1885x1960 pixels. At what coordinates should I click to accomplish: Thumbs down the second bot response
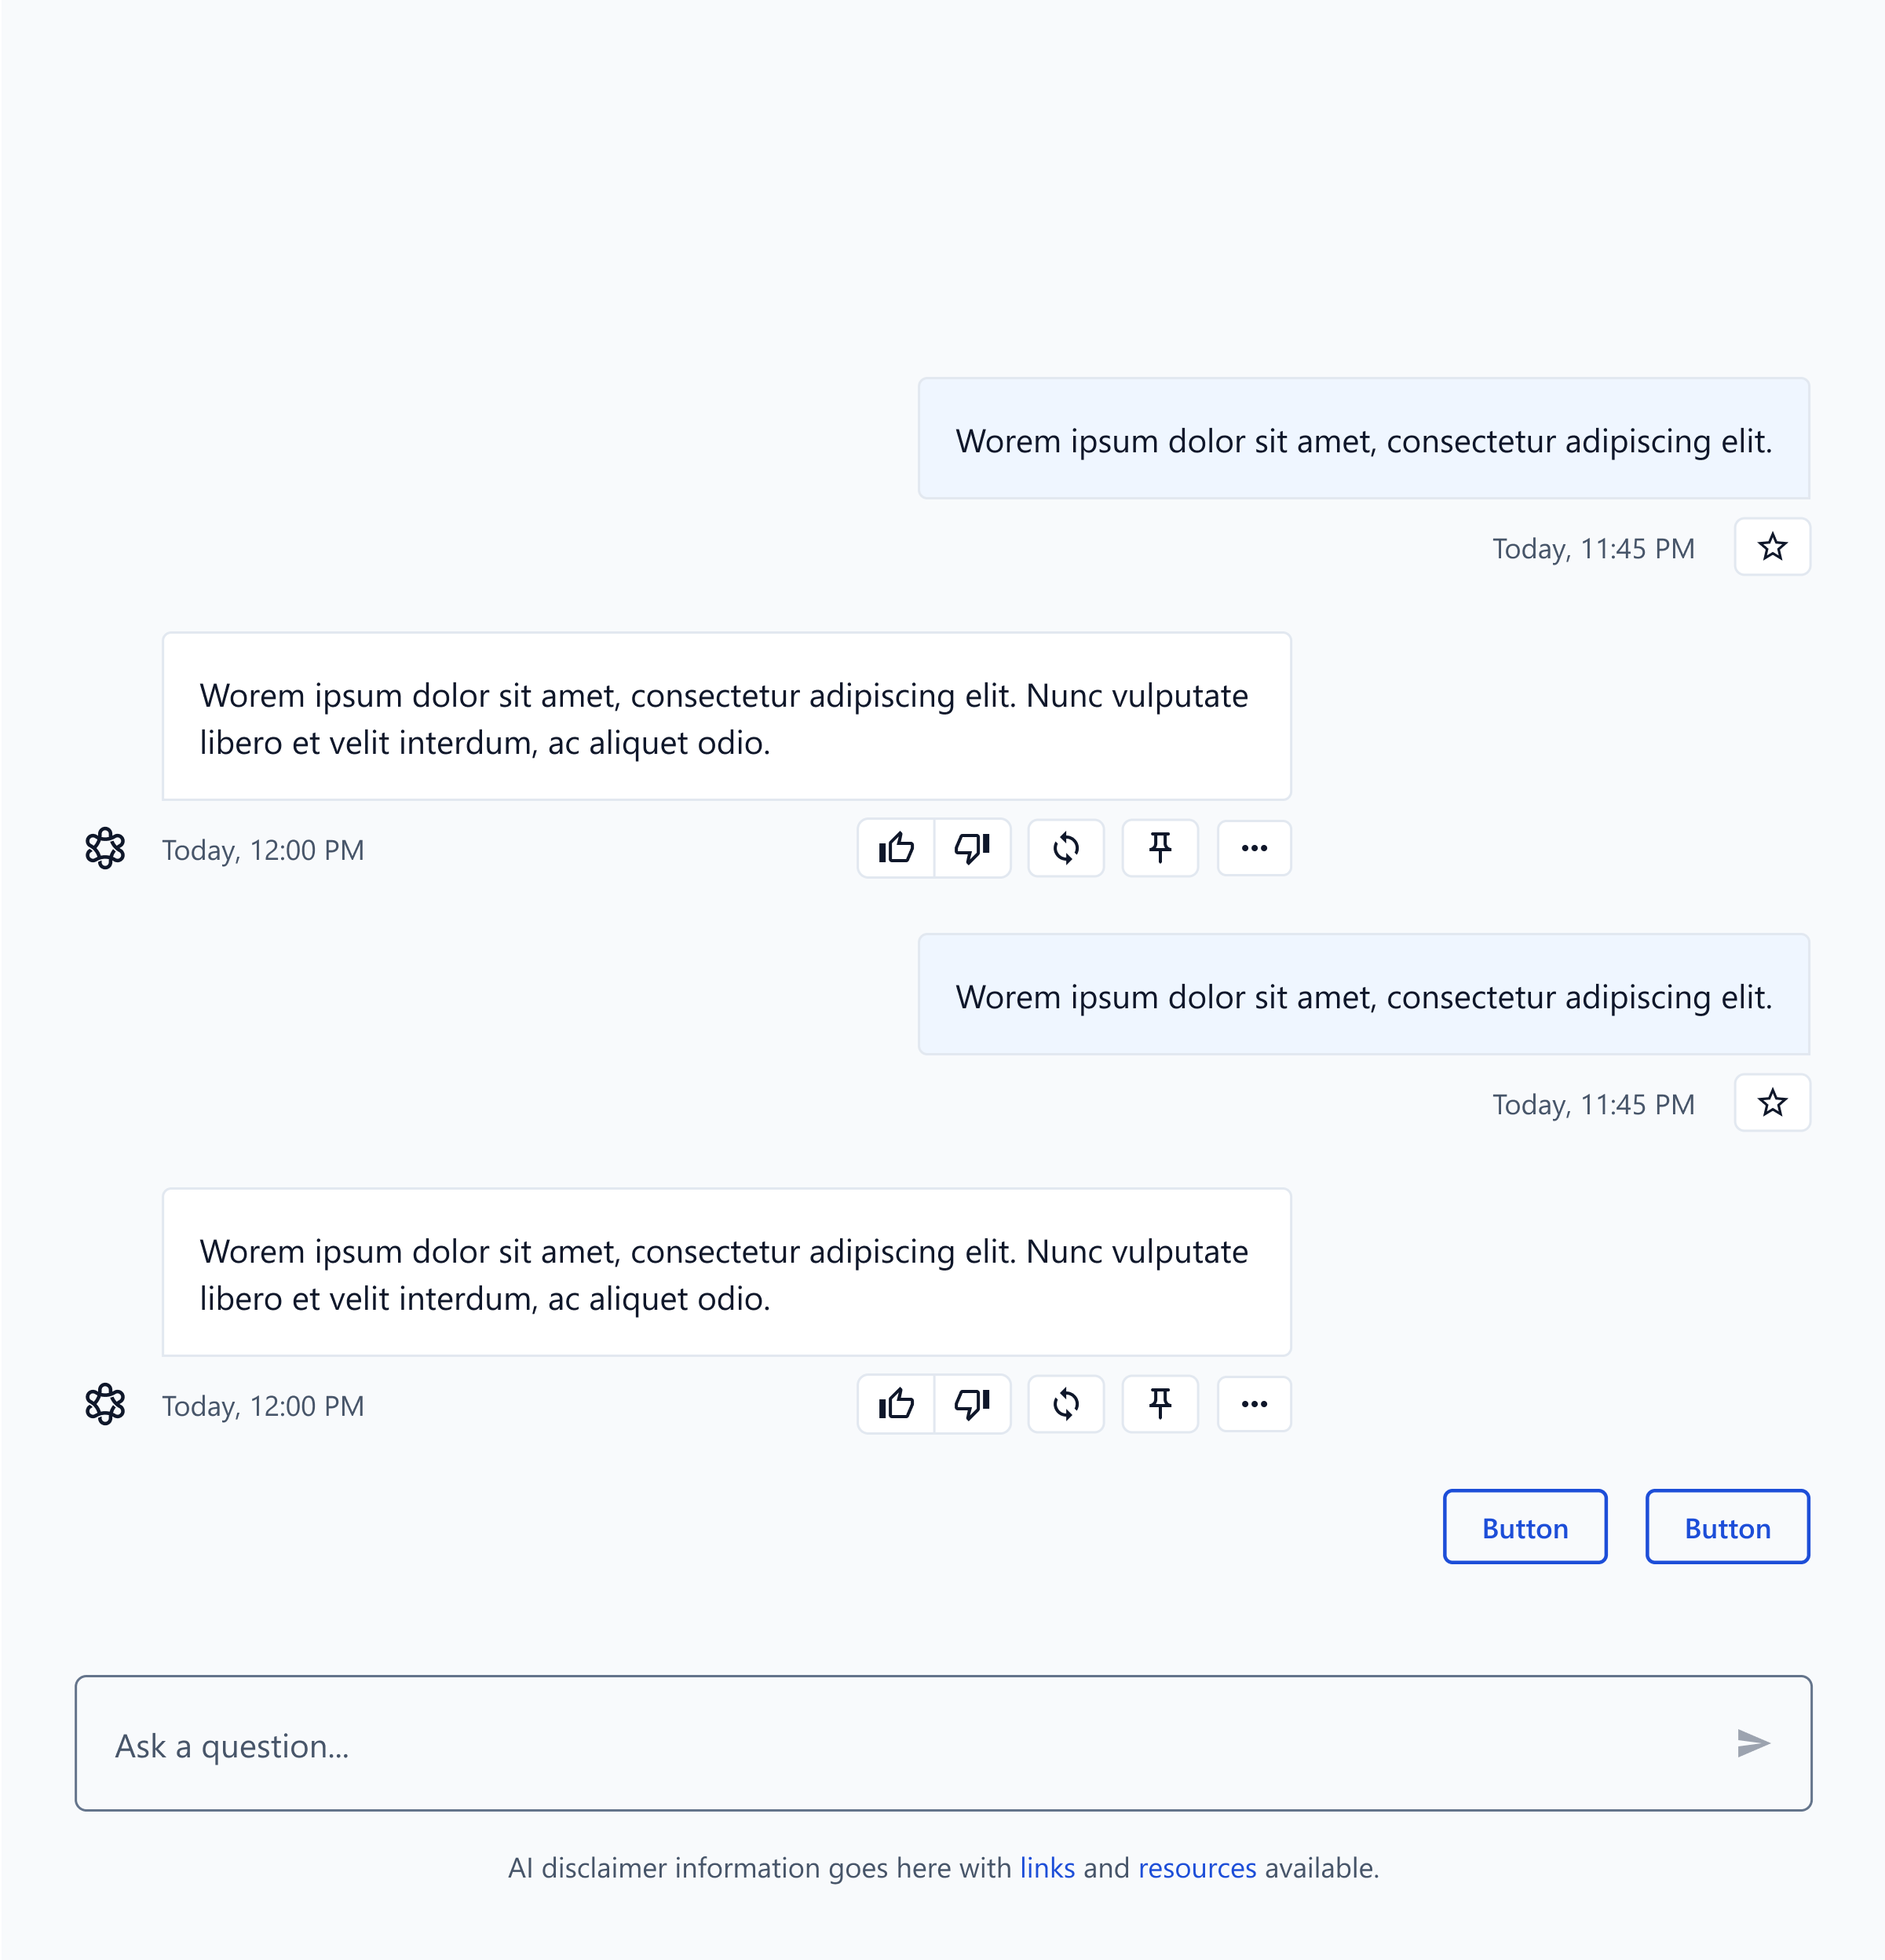[972, 1404]
